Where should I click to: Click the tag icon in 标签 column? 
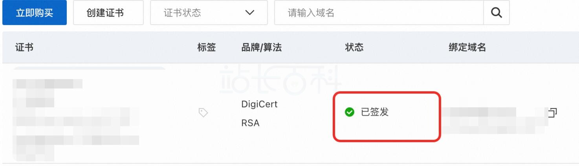[203, 113]
